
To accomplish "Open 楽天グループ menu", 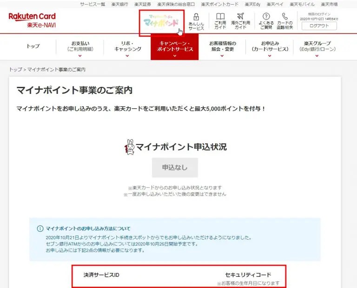I will pyautogui.click(x=317, y=46).
